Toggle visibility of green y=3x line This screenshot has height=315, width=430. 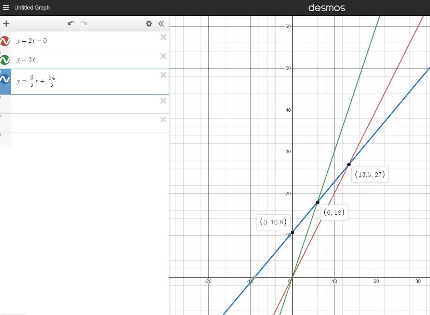[x=5, y=60]
